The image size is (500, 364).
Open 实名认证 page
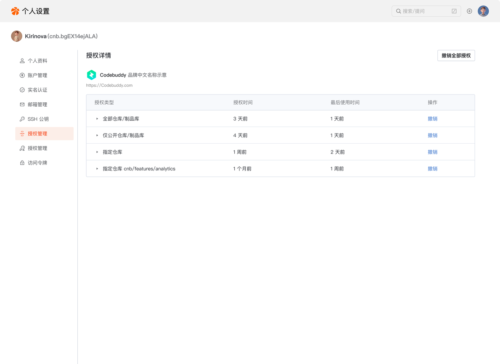[x=37, y=90]
